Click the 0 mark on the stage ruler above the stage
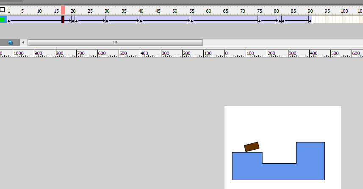 [227, 53]
